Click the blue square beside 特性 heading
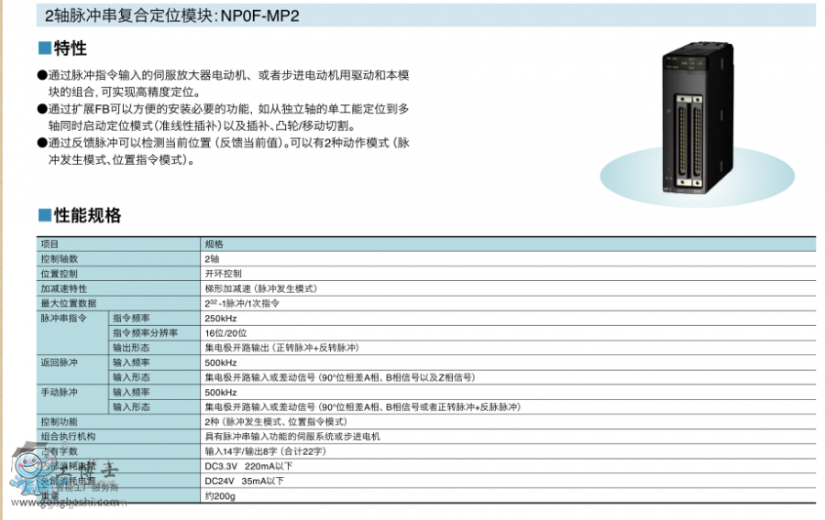This screenshot has height=520, width=825. coord(43,49)
